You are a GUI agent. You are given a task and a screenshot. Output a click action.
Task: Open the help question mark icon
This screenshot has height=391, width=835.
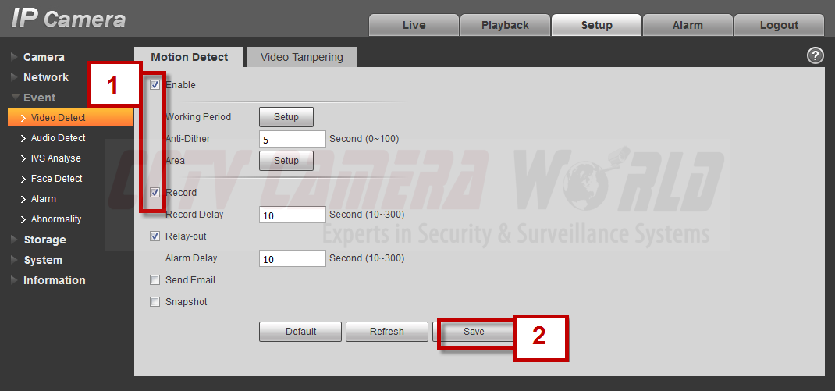point(815,55)
